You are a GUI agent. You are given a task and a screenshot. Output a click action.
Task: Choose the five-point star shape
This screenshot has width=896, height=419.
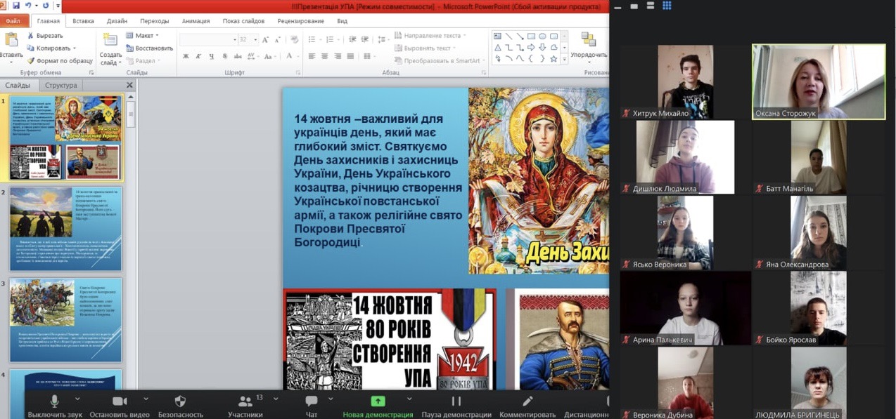(x=553, y=59)
